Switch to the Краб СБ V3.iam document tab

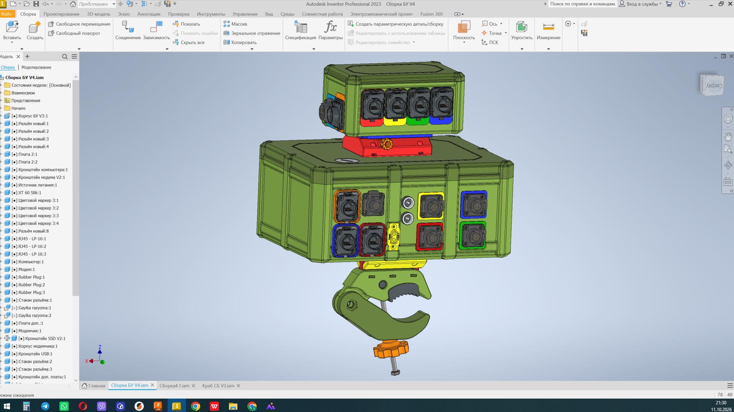pos(218,386)
